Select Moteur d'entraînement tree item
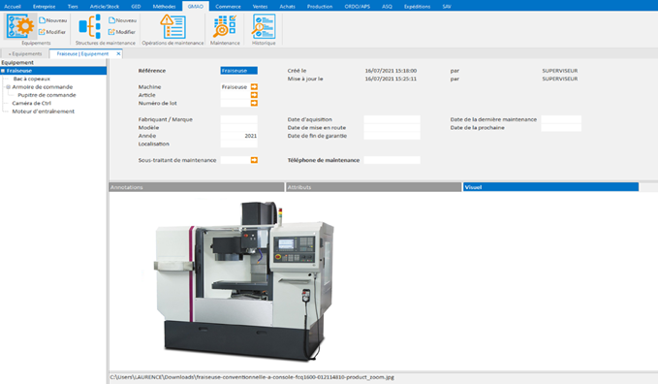The height and width of the screenshot is (384, 658). click(x=44, y=112)
